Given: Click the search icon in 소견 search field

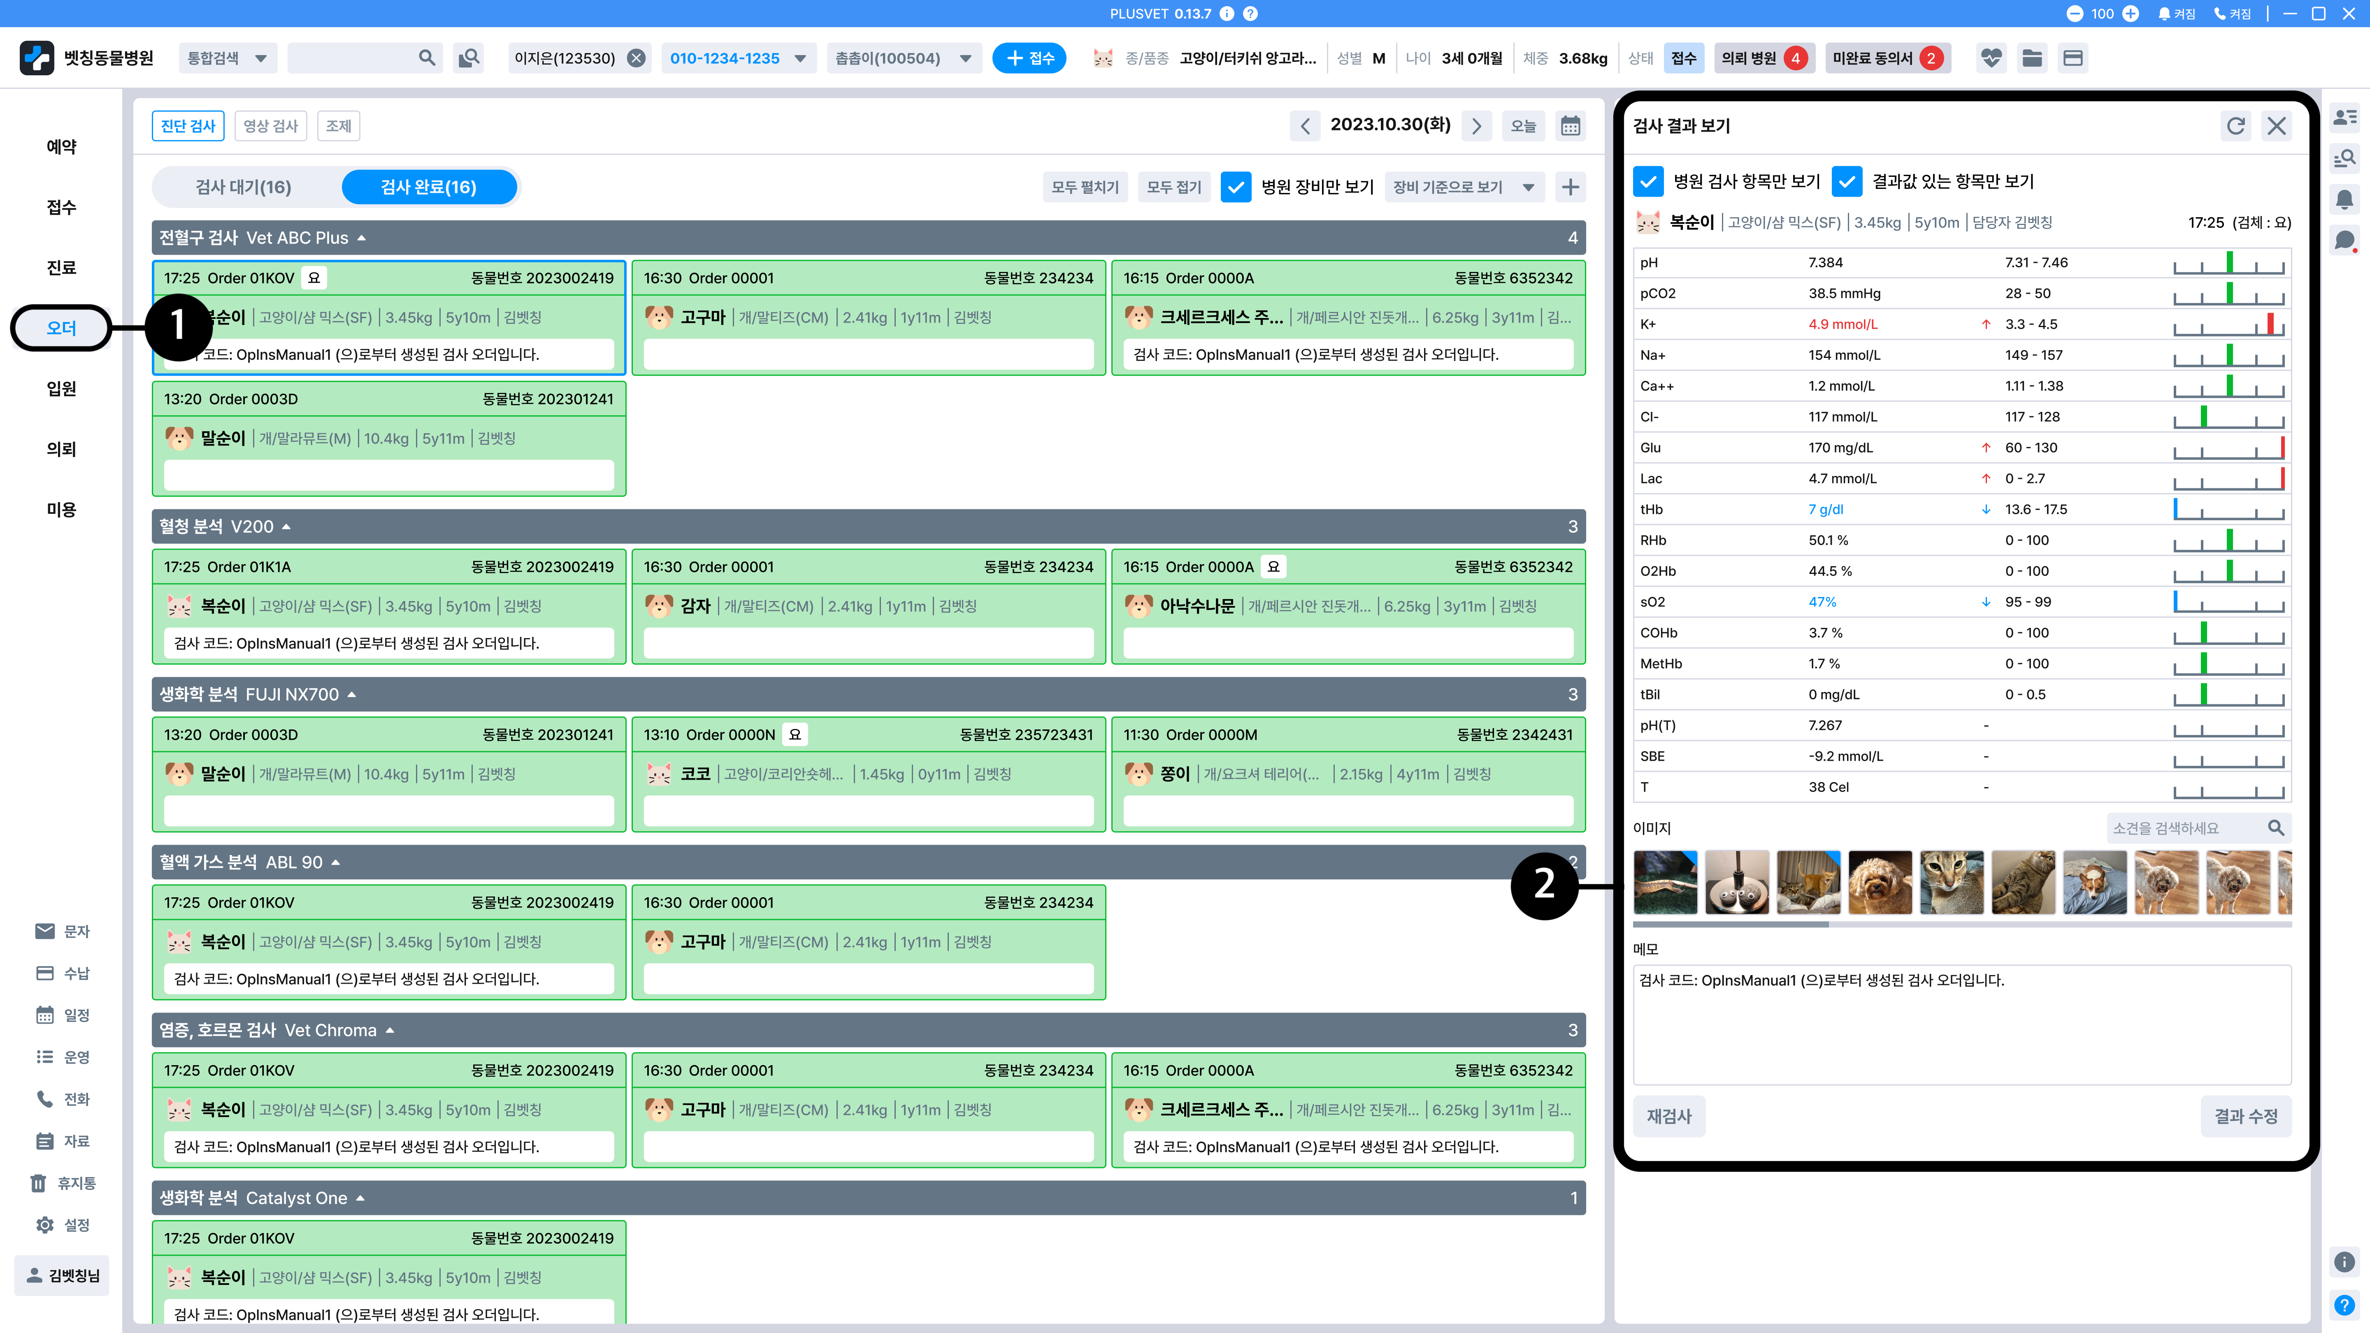Looking at the screenshot, I should click(x=2275, y=828).
